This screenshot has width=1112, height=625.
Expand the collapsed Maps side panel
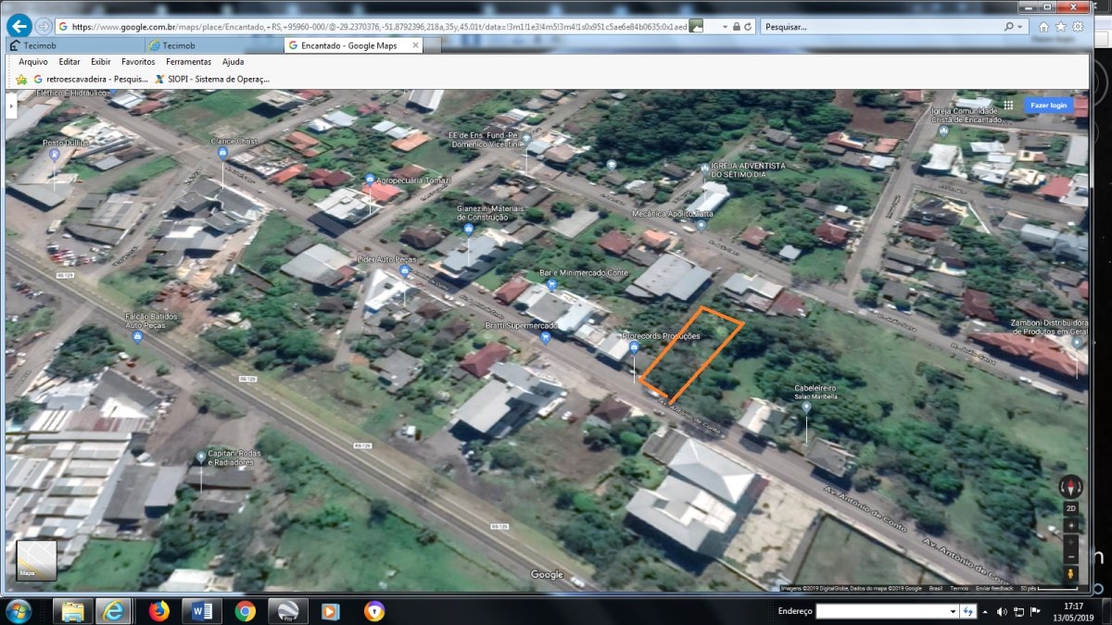coord(11,106)
